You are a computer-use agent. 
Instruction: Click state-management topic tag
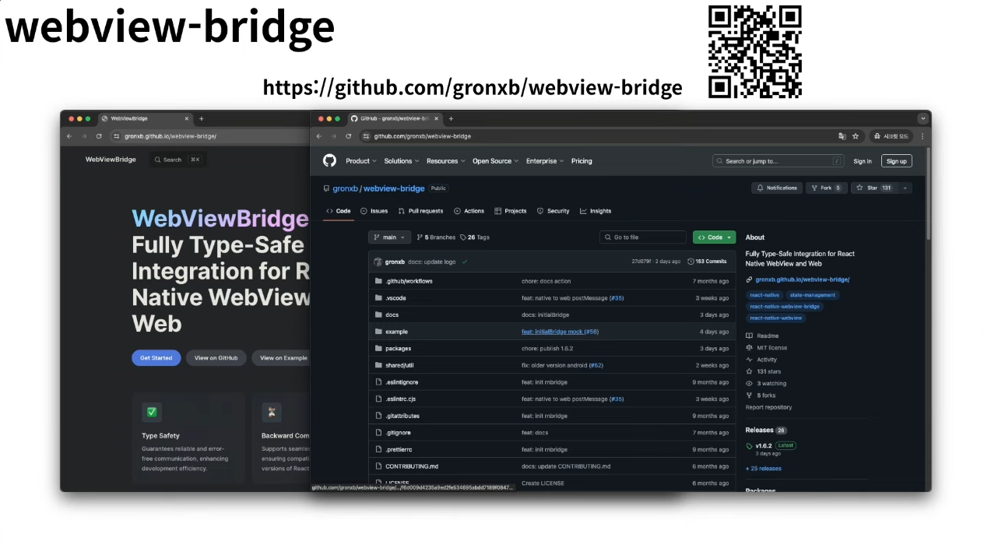click(x=812, y=295)
